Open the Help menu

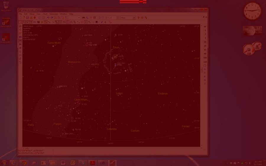(x=71, y=14)
